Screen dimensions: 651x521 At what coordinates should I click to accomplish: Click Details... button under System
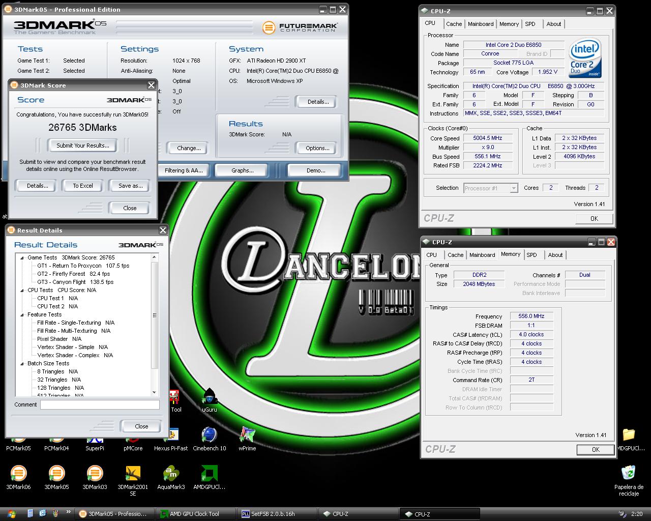318,102
